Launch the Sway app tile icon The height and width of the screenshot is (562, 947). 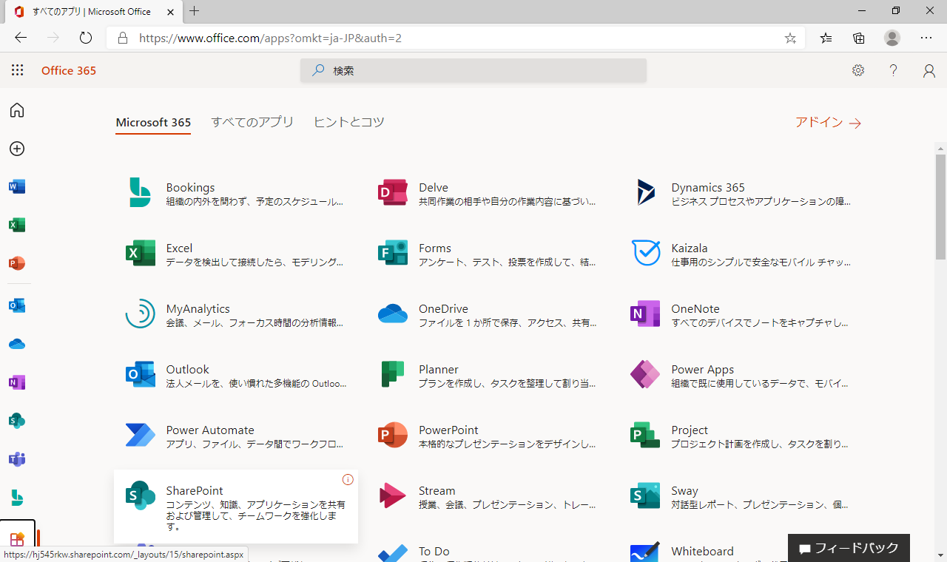(x=645, y=495)
